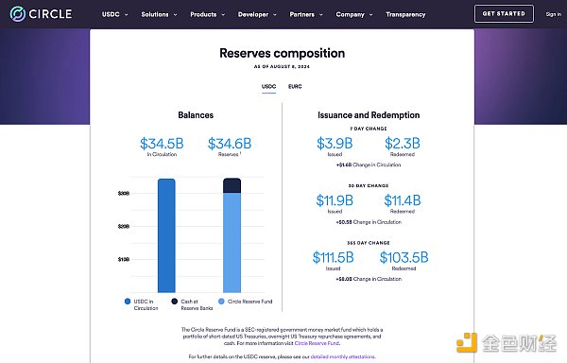The image size is (567, 363).
Task: Click the Circle Reserve Fund legend dot
Action: coord(221,302)
